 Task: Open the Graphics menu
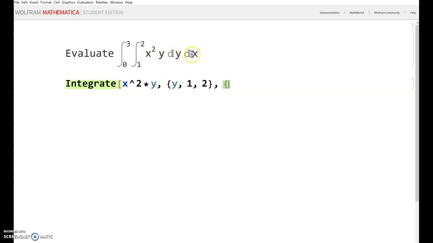68,2
